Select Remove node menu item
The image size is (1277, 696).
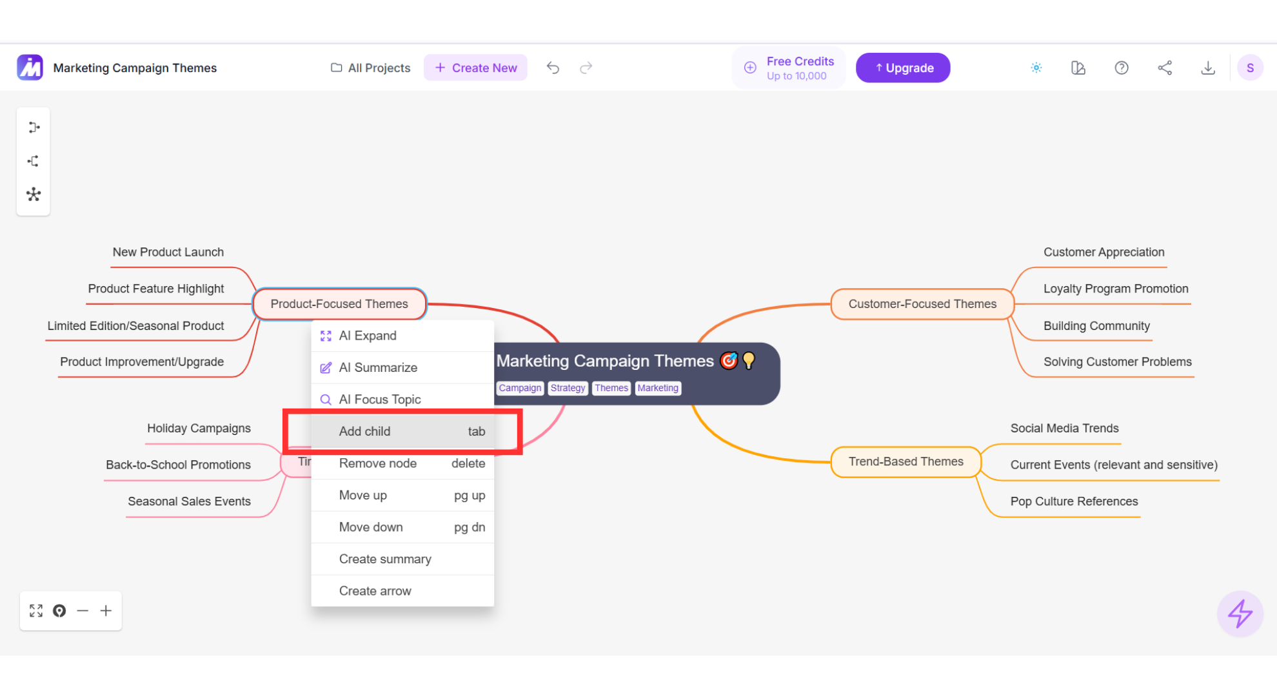click(402, 463)
